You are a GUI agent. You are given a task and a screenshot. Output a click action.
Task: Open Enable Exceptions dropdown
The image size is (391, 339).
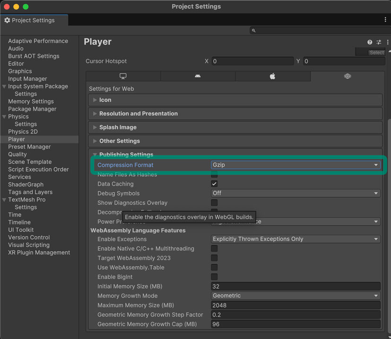pyautogui.click(x=295, y=239)
